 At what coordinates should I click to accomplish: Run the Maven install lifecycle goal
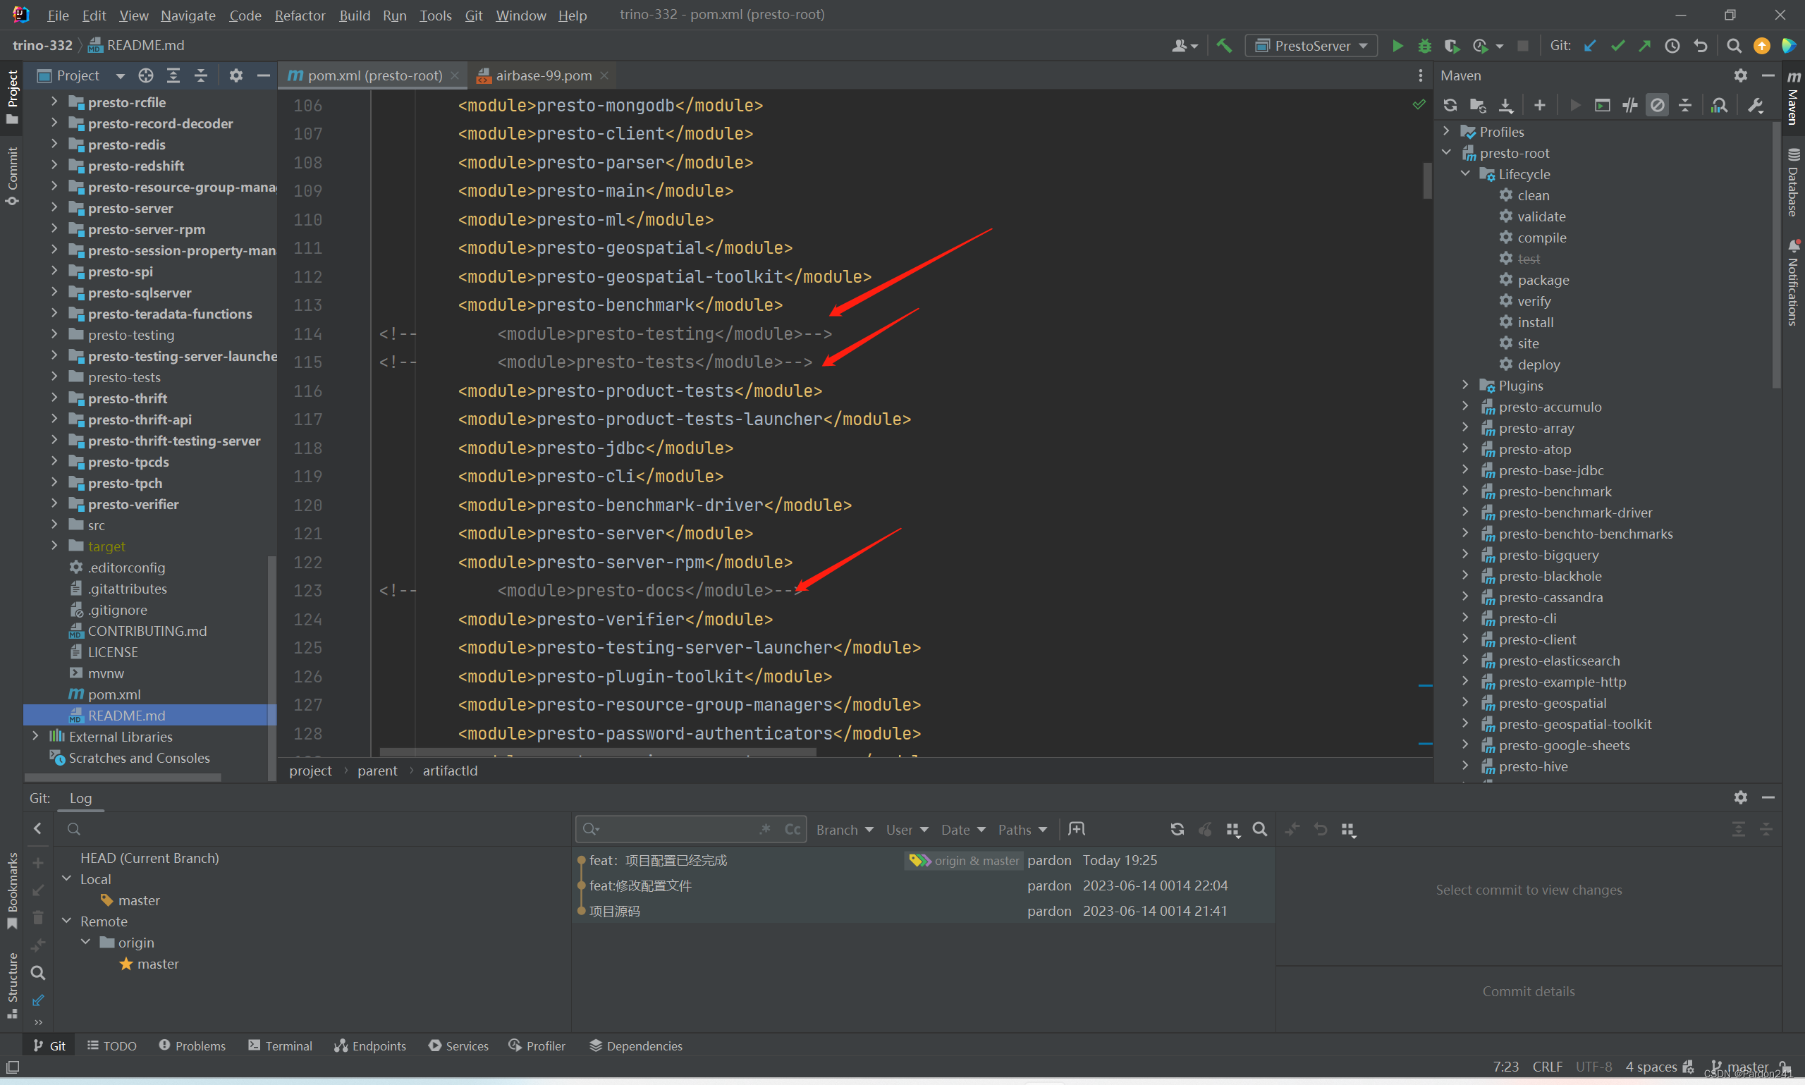1534,322
